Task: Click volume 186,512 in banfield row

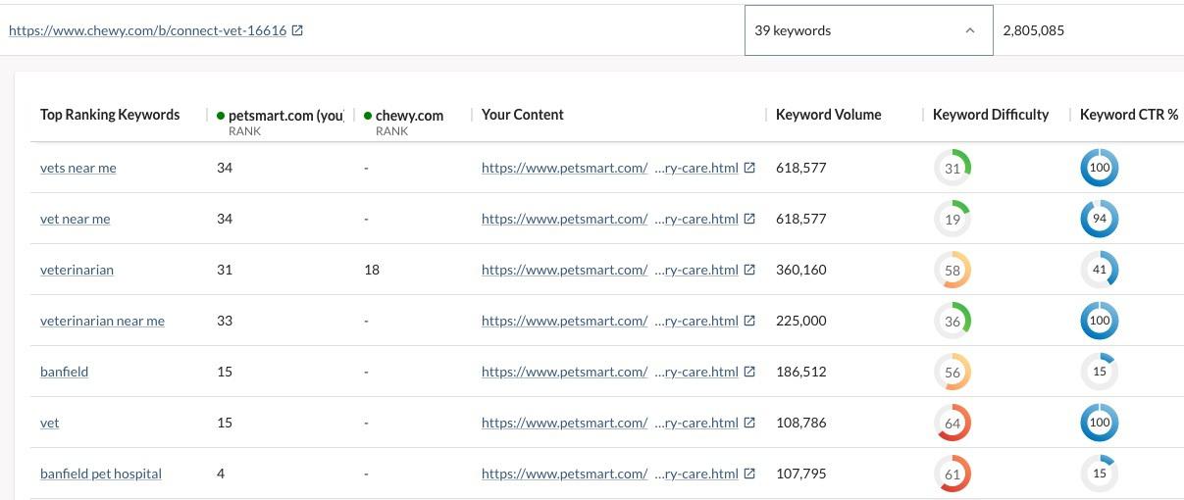Action: 801,372
